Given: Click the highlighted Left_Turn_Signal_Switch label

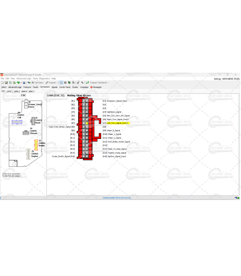Looking at the screenshot, I should [117, 123].
